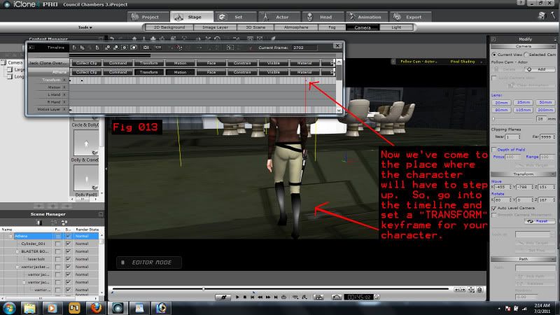560x315 pixels.
Task: Jump to the end frame button
Action: [x=276, y=297]
